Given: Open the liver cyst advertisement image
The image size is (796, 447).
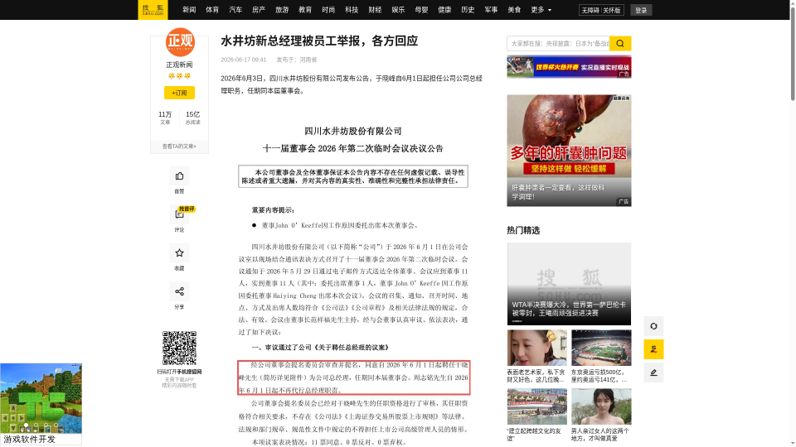Looking at the screenshot, I should coord(569,151).
